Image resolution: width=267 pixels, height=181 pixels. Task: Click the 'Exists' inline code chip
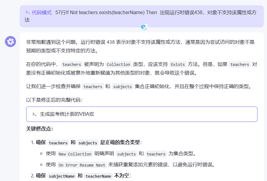coord(178,64)
